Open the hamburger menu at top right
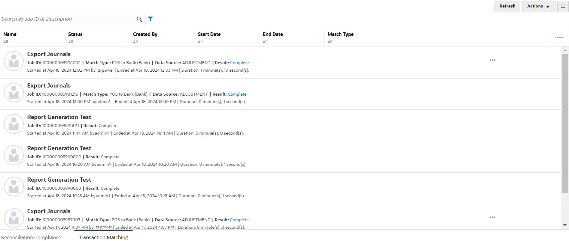The height and width of the screenshot is (241, 569). coord(563,6)
